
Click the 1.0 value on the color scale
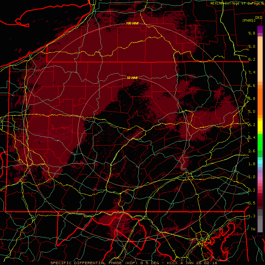pos(252,177)
